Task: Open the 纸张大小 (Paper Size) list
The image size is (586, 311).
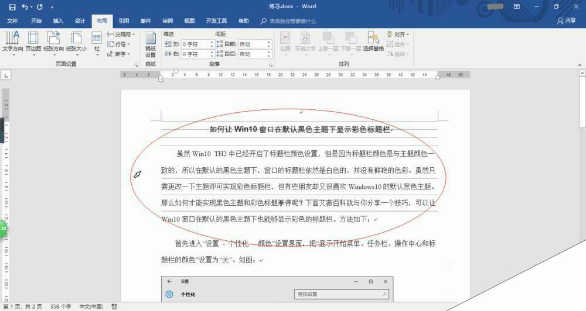Action: point(76,43)
